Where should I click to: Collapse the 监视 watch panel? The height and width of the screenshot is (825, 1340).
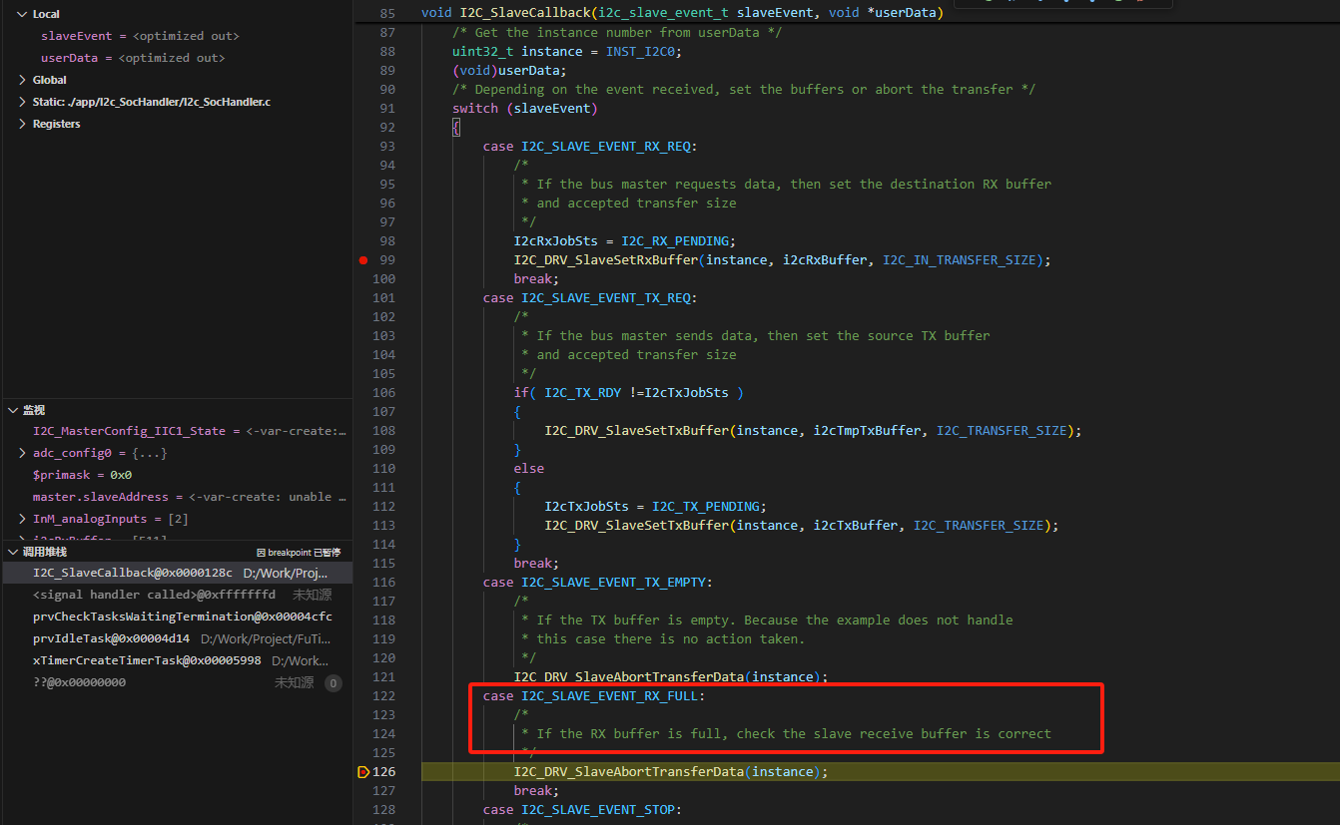pos(13,410)
